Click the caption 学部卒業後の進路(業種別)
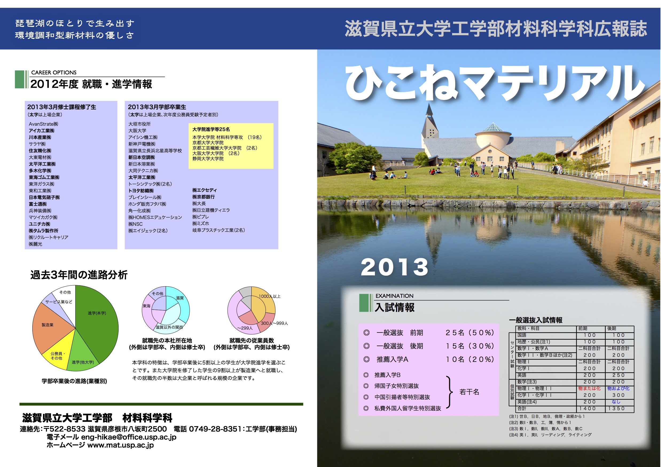This screenshot has width=661, height=467. click(x=74, y=381)
